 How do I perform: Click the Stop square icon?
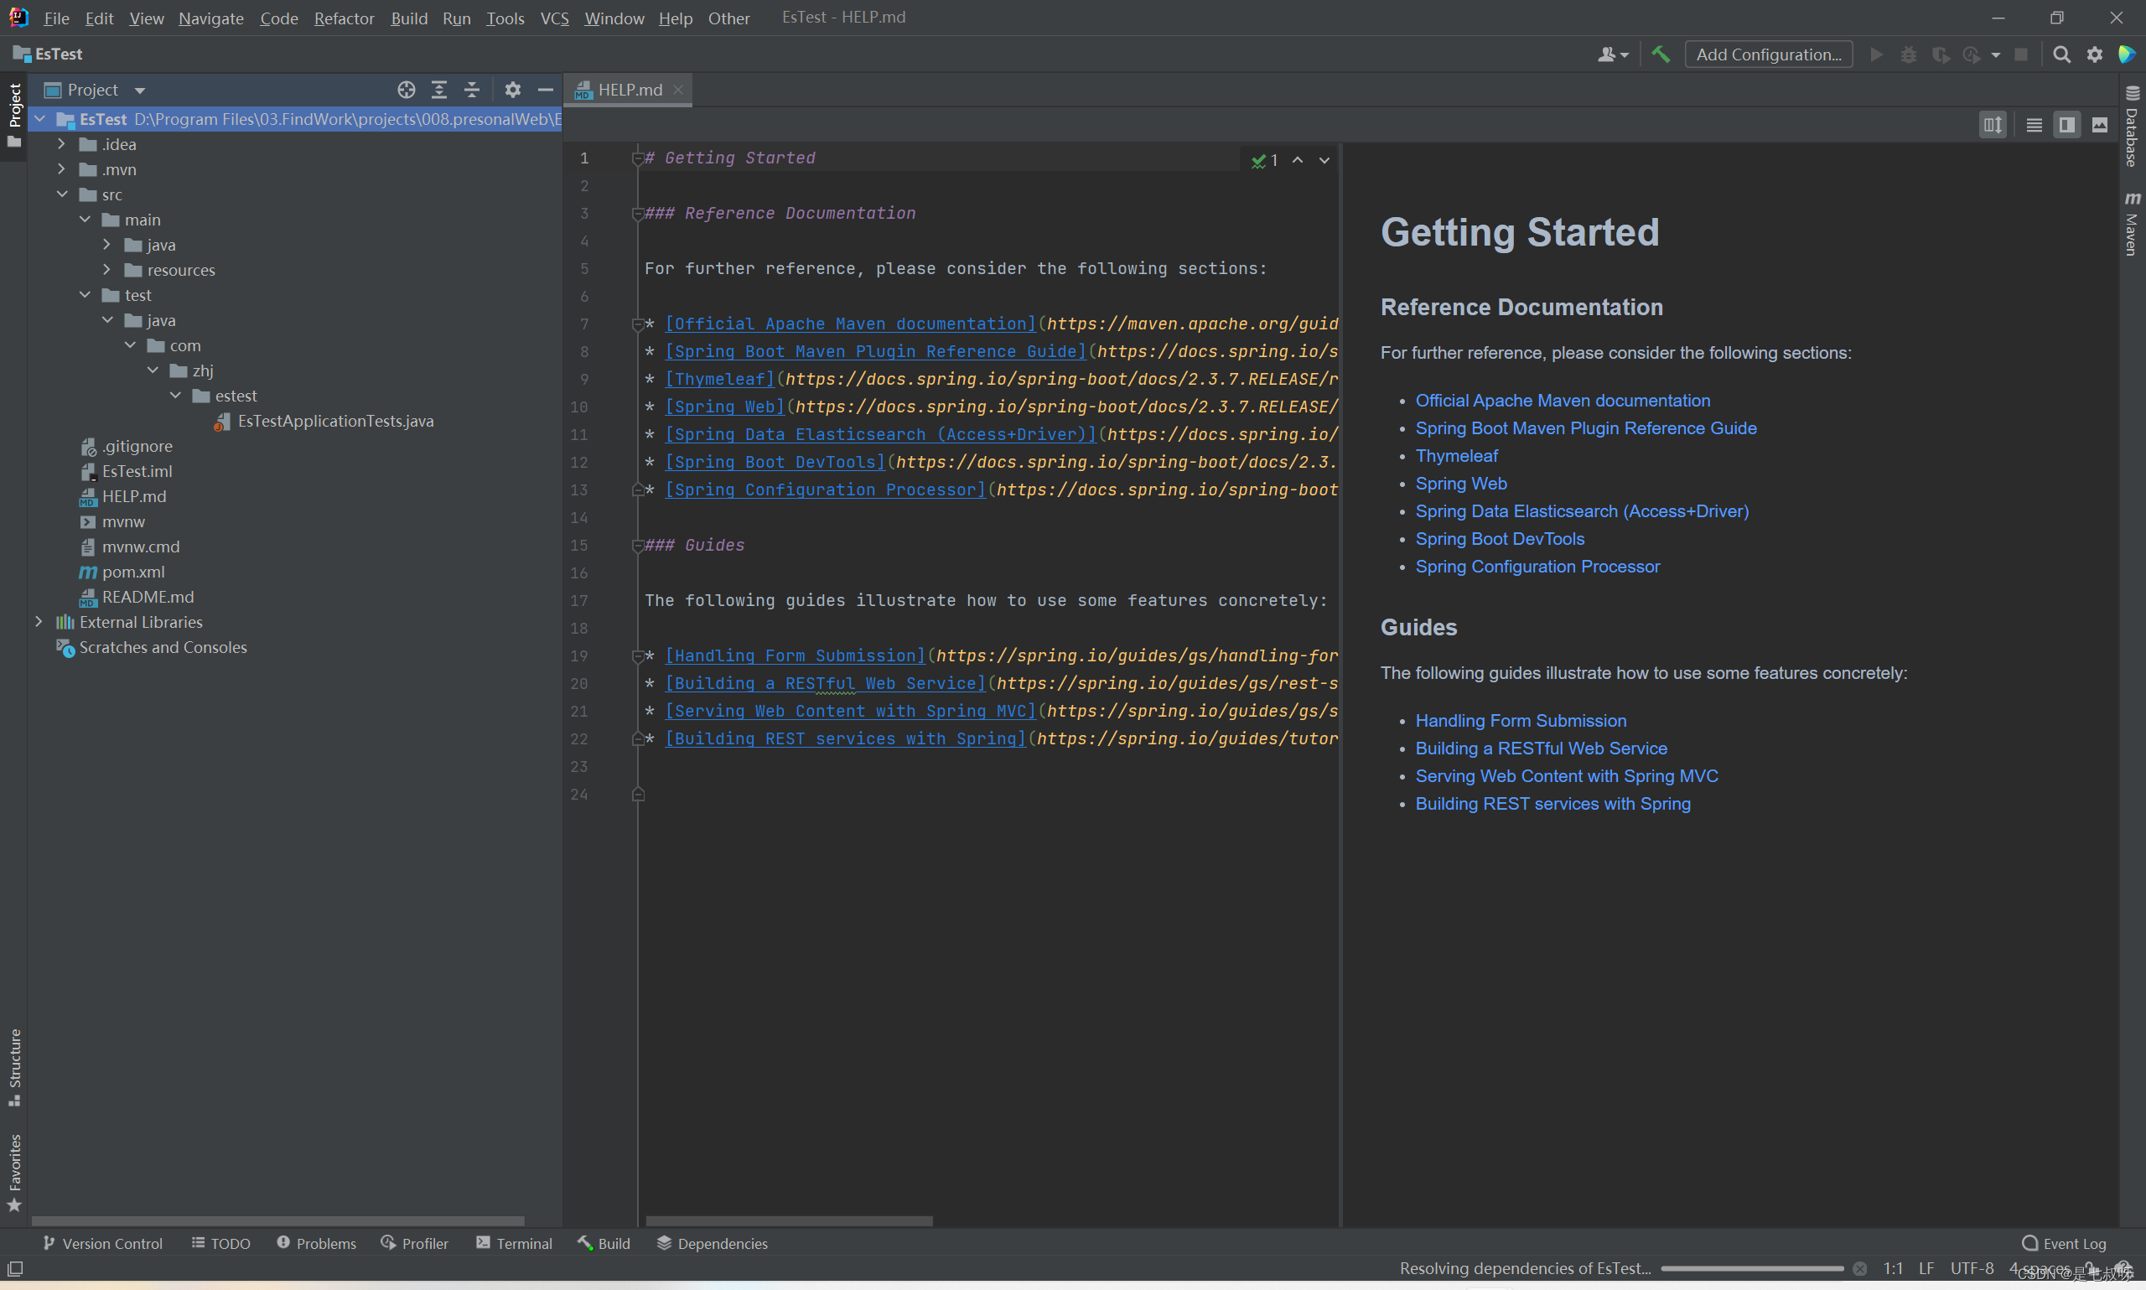2021,54
